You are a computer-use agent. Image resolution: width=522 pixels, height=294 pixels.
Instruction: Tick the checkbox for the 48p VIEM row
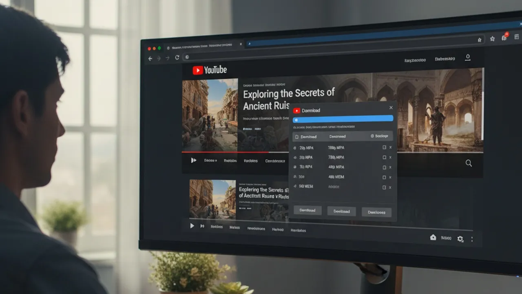(x=384, y=177)
